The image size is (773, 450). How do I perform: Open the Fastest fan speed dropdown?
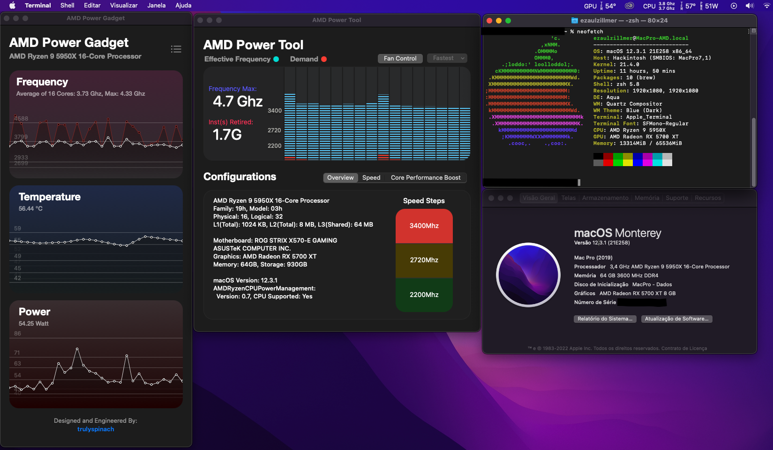click(448, 58)
